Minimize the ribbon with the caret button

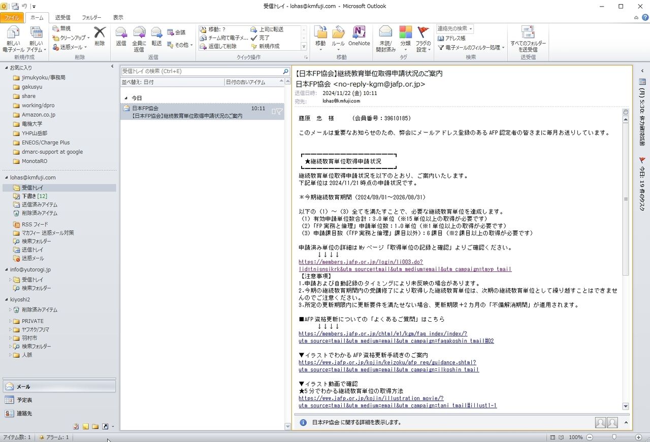pos(637,17)
